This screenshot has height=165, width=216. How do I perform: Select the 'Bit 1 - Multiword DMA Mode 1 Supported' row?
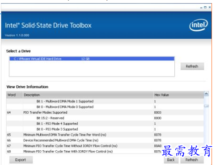(105, 102)
